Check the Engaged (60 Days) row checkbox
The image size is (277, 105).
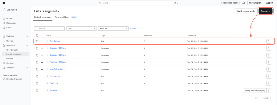pyautogui.click(x=37, y=55)
